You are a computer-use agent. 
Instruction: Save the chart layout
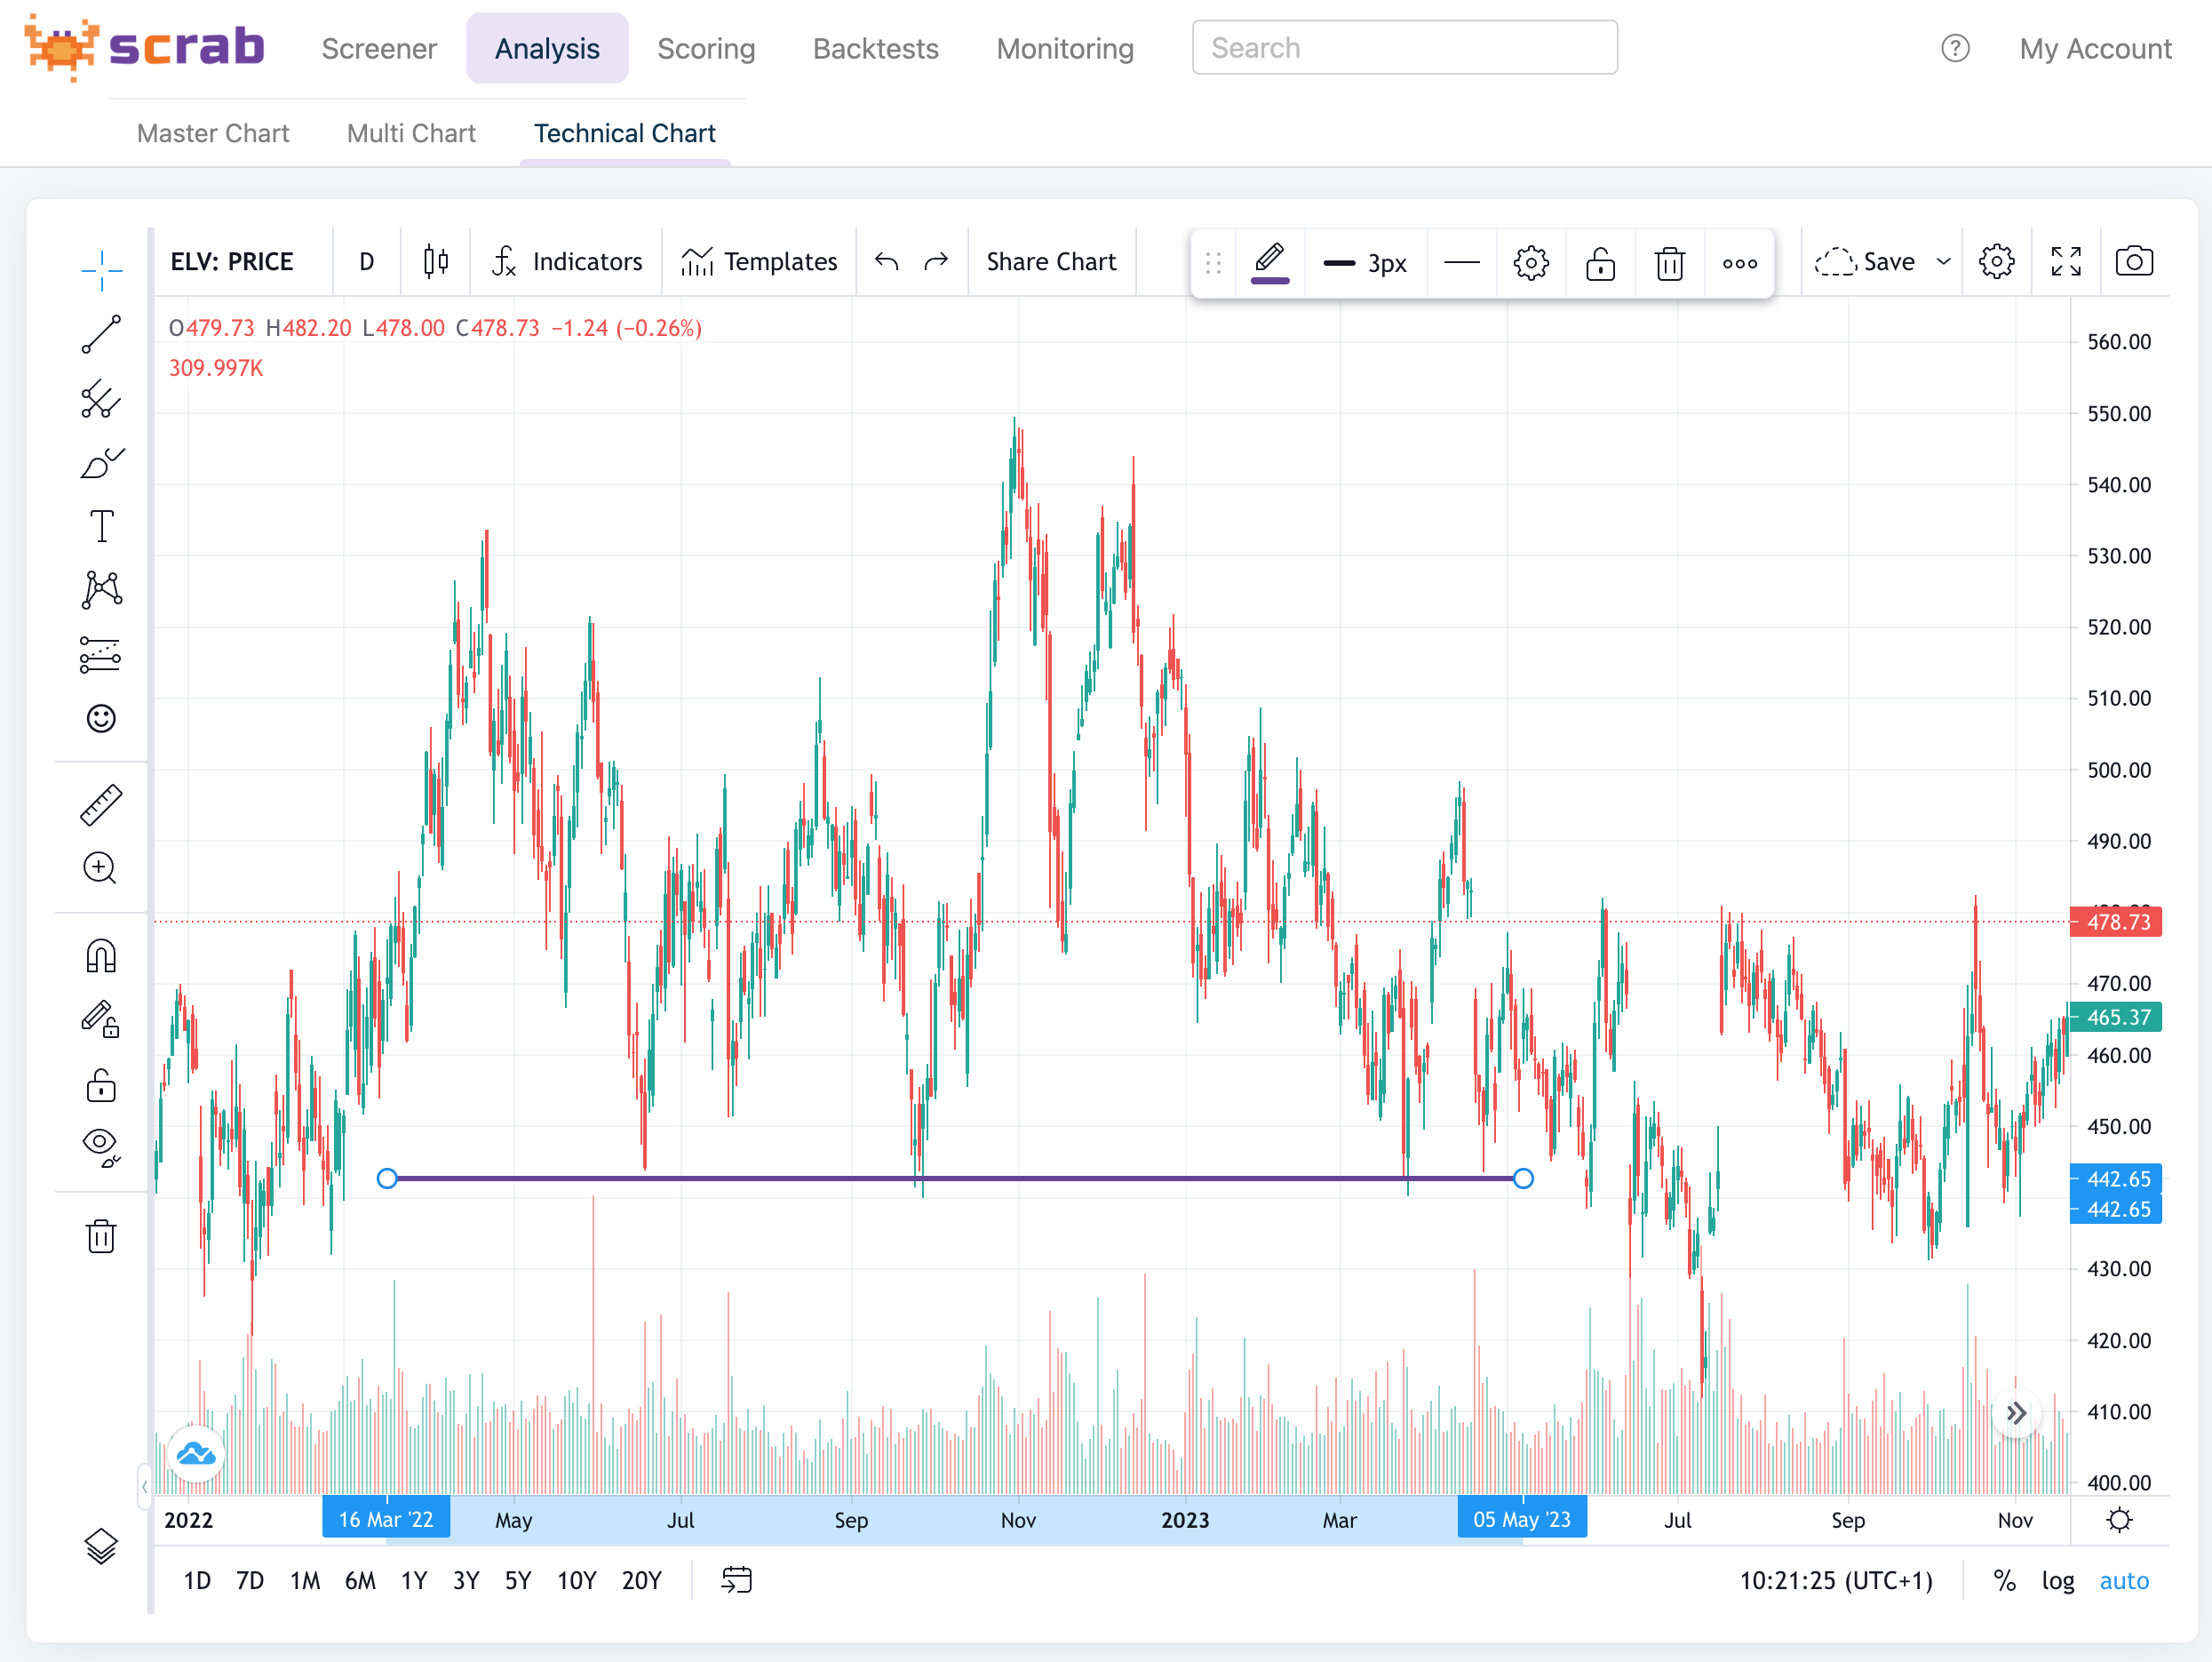tap(1866, 262)
